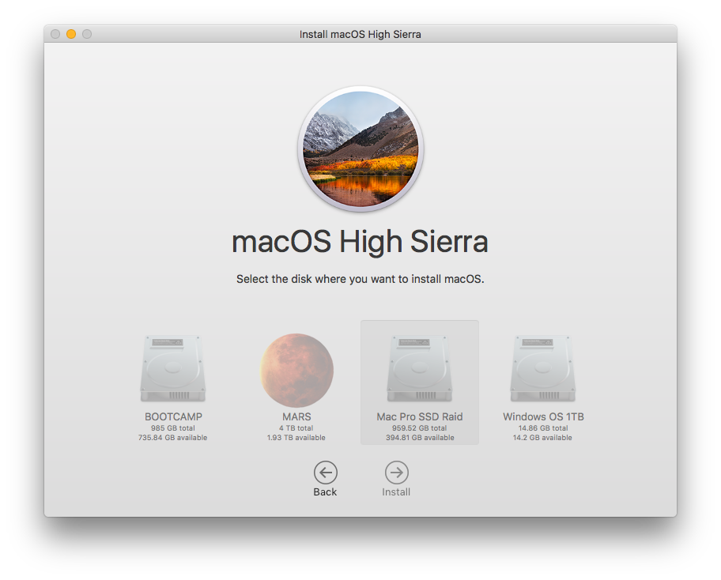Click the grayed-out zoom window button
Screen dimensions: 721x580
[87, 34]
